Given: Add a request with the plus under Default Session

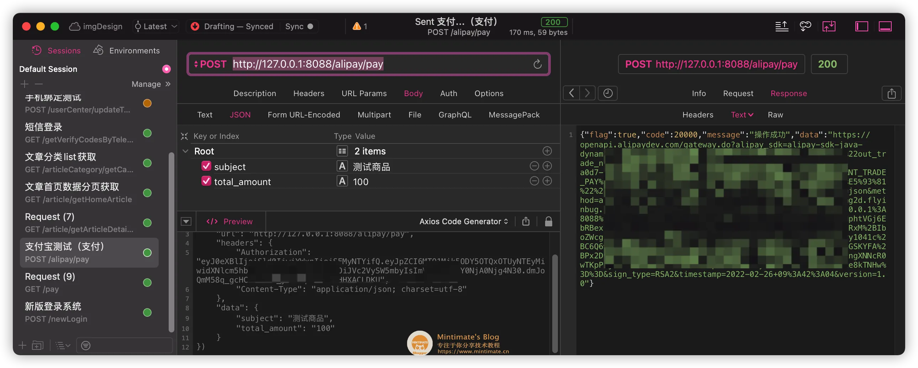Looking at the screenshot, I should [24, 84].
